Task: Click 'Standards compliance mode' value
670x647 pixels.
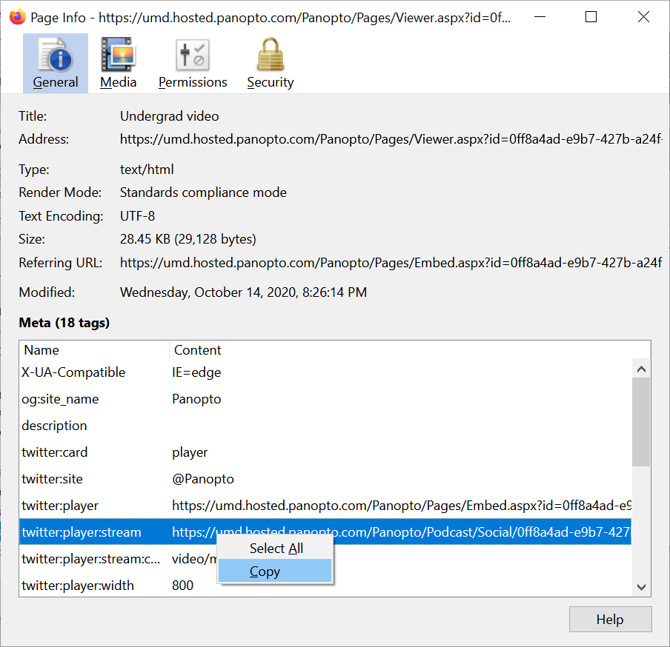Action: (x=203, y=192)
